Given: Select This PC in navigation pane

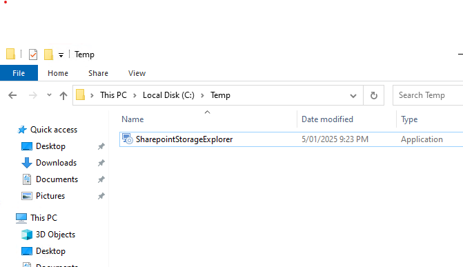Looking at the screenshot, I should coord(43,218).
